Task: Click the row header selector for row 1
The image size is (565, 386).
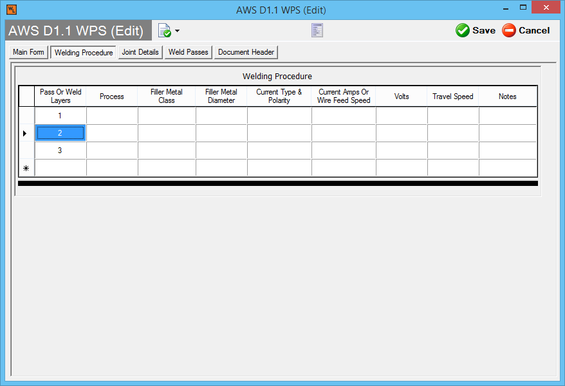Action: click(x=26, y=116)
